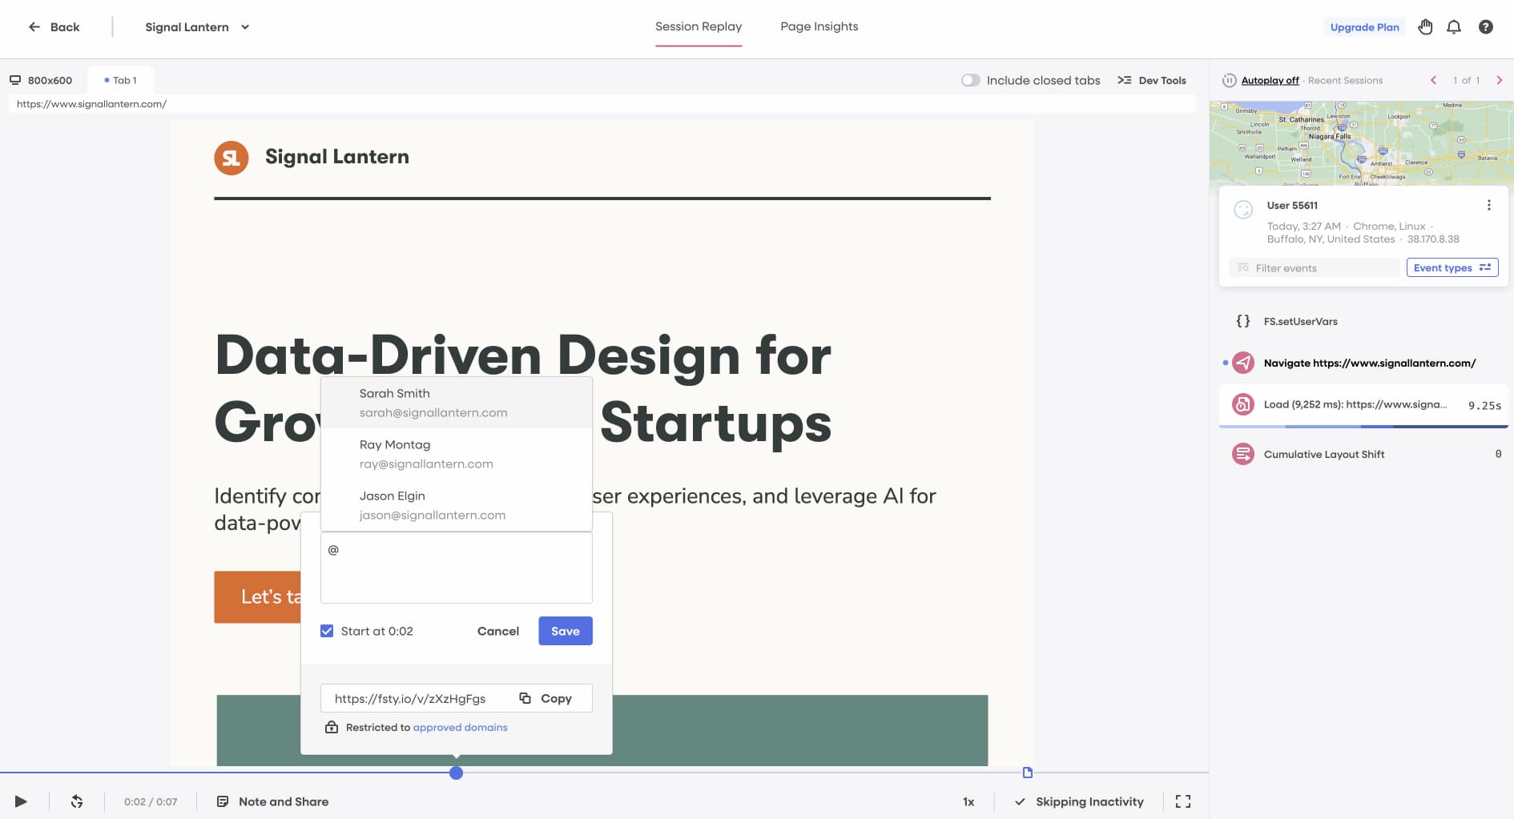Click the Autoplay off link
Image resolution: width=1514 pixels, height=819 pixels.
tap(1270, 80)
